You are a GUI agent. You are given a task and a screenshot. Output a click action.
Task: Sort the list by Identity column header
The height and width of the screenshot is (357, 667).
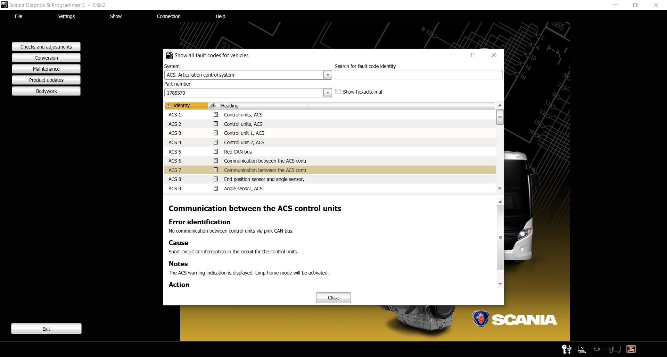[x=186, y=106]
